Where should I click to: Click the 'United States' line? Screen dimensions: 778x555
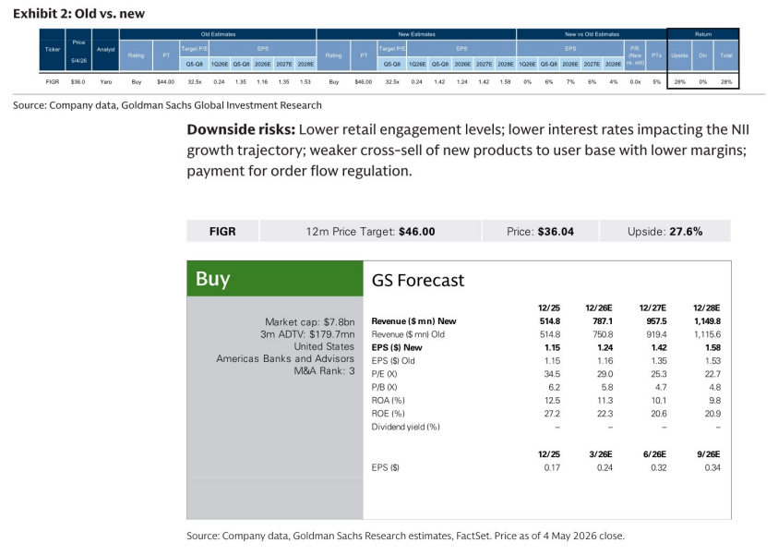tap(324, 346)
